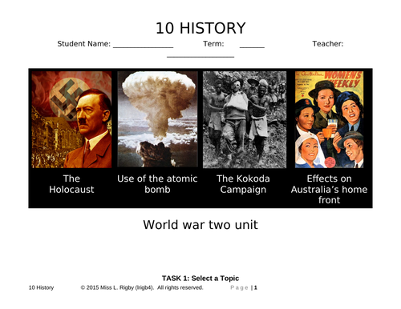
Task: Click the '10 History' footer text
Action: click(x=41, y=287)
